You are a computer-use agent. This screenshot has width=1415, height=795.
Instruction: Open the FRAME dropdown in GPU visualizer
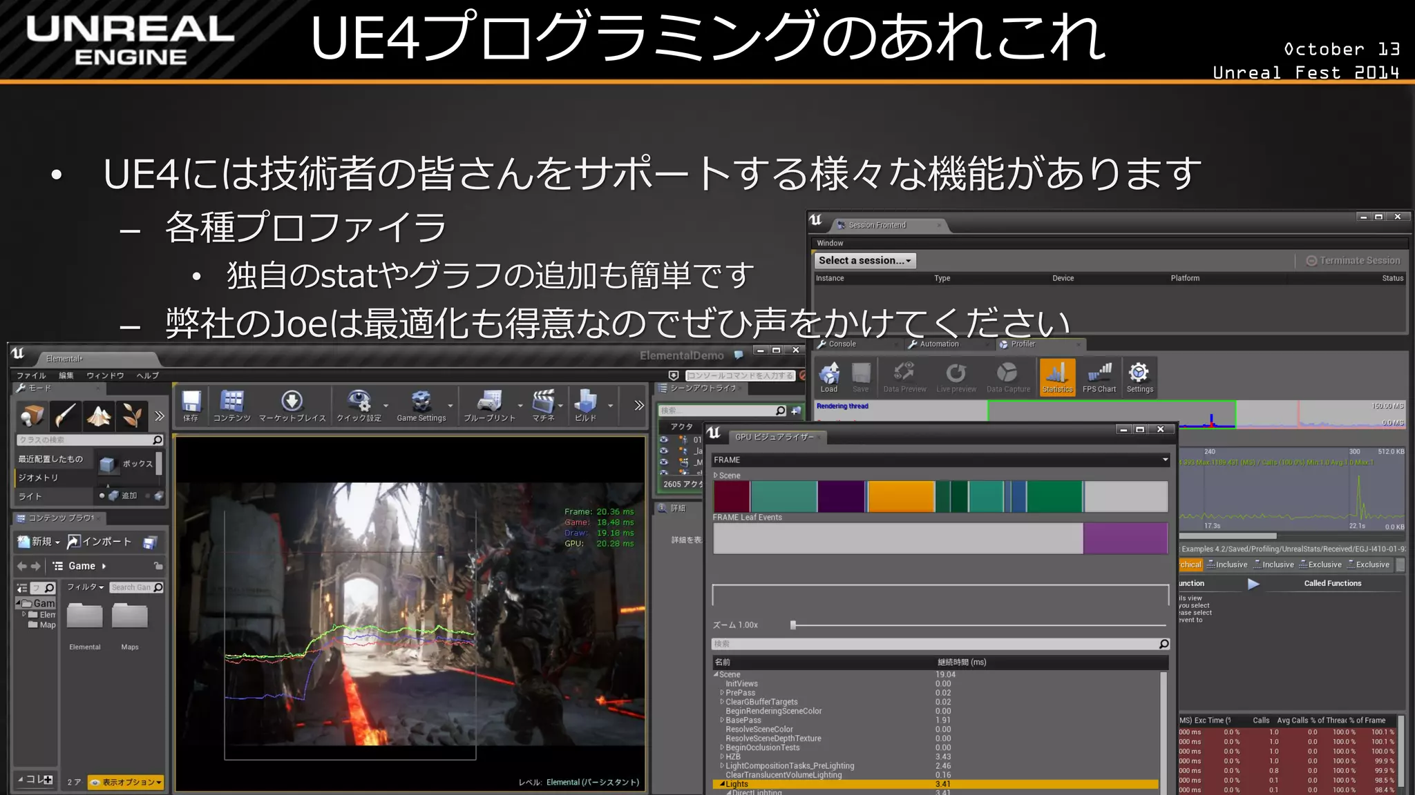pos(940,460)
